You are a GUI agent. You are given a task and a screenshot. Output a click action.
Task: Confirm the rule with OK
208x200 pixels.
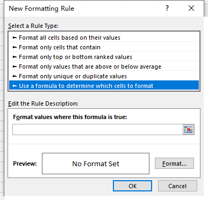pyautogui.click(x=132, y=186)
